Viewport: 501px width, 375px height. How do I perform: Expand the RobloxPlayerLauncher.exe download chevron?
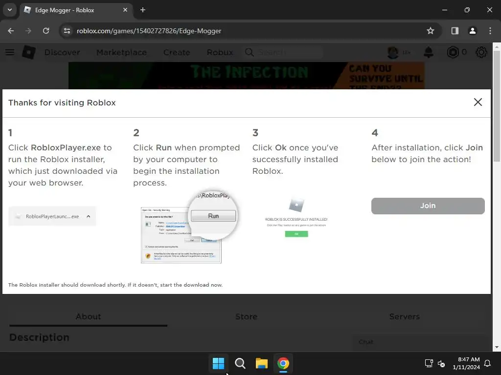coord(89,216)
